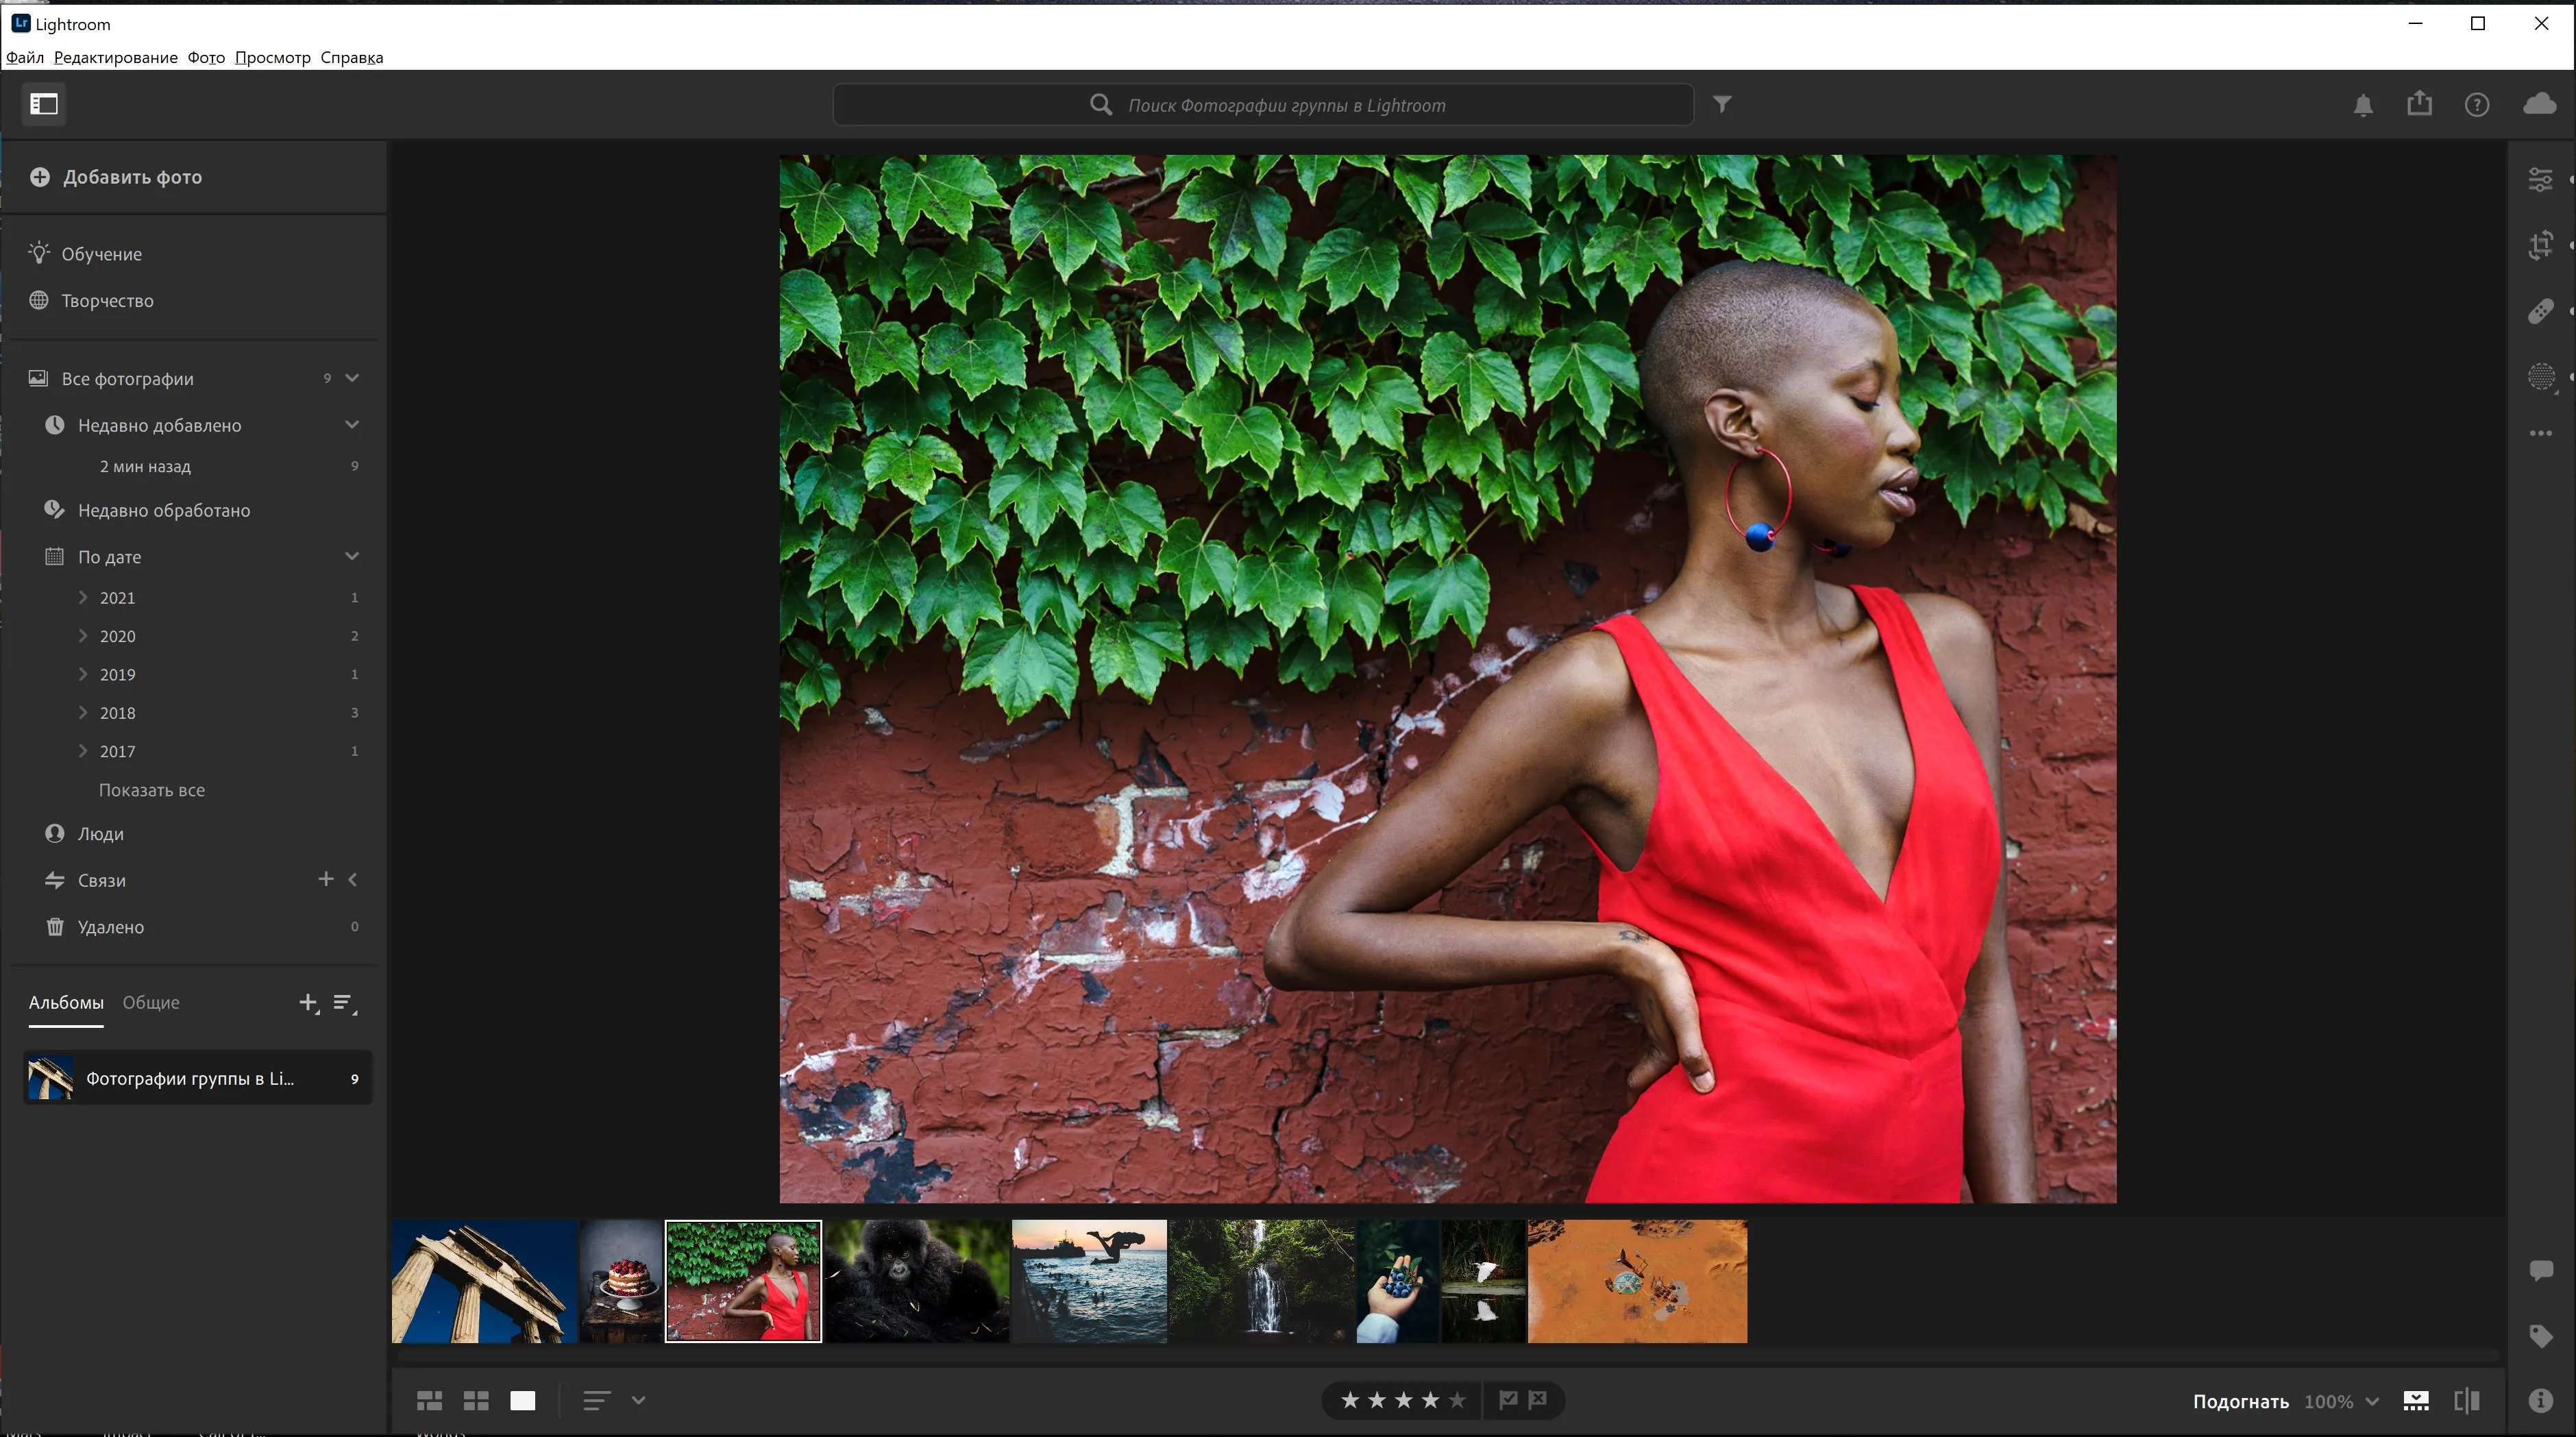The height and width of the screenshot is (1437, 2576).
Task: Expand the 2018 date group
Action: click(x=83, y=712)
